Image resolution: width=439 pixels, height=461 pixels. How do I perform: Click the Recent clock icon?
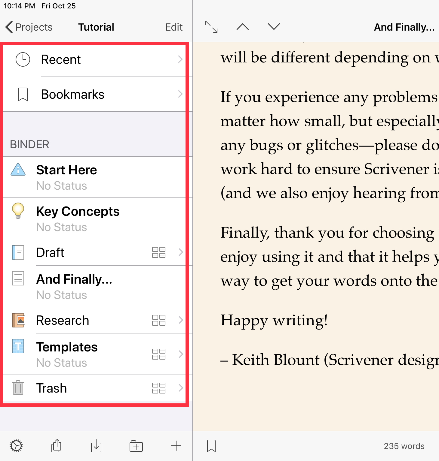(23, 59)
